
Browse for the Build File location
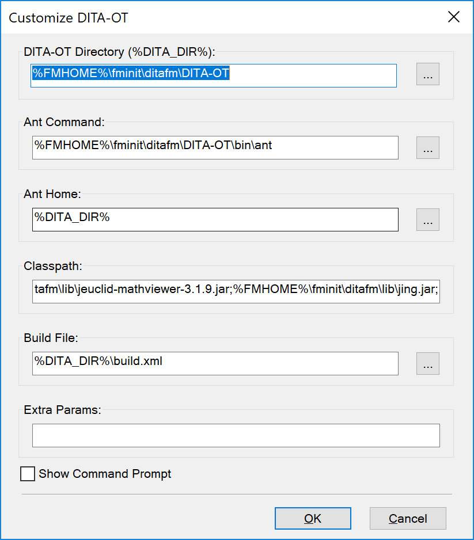click(x=427, y=363)
